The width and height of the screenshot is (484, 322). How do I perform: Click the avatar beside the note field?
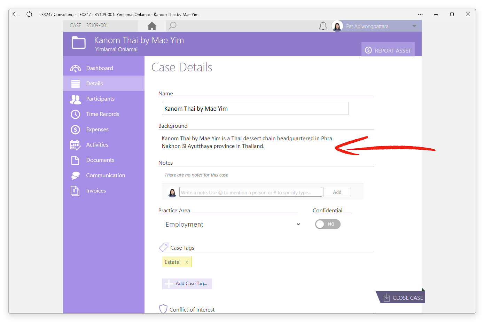tap(172, 192)
